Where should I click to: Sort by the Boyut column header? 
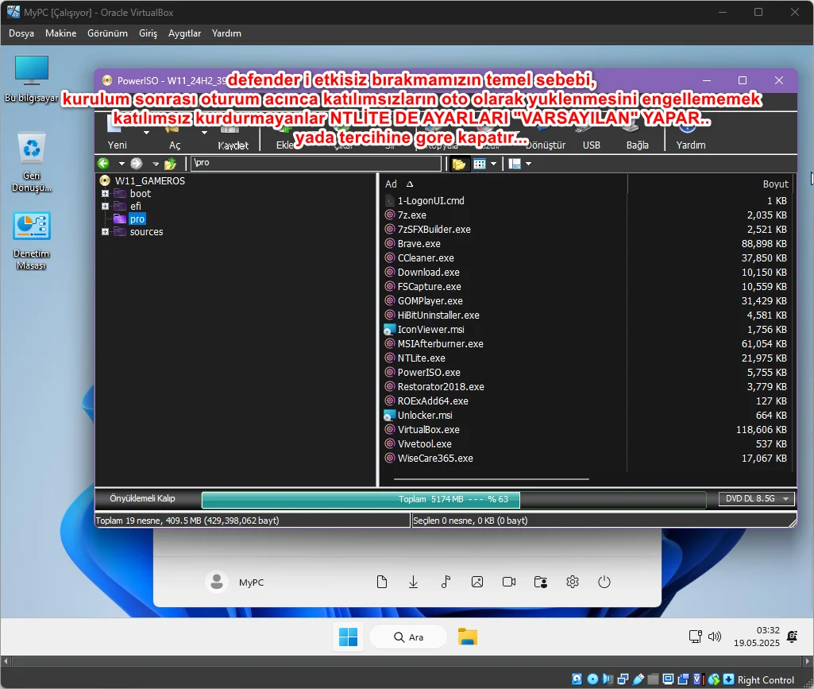(x=775, y=184)
